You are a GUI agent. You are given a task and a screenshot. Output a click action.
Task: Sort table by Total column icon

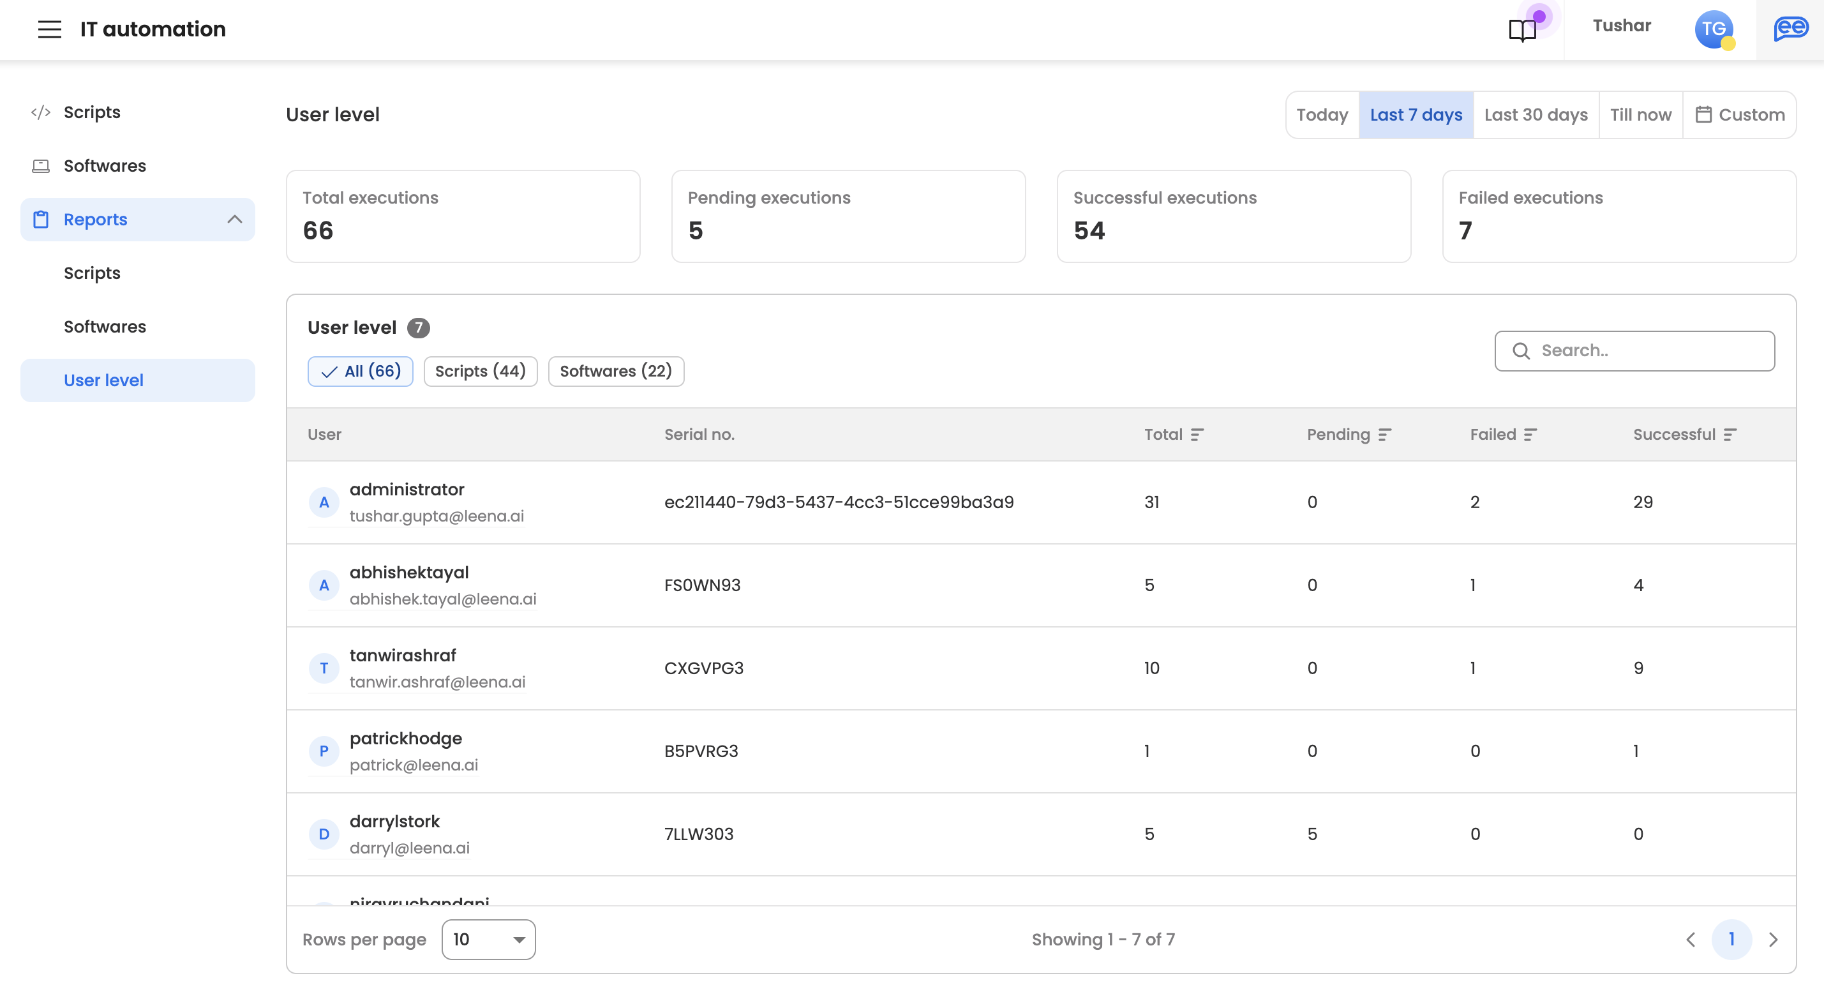coord(1197,435)
